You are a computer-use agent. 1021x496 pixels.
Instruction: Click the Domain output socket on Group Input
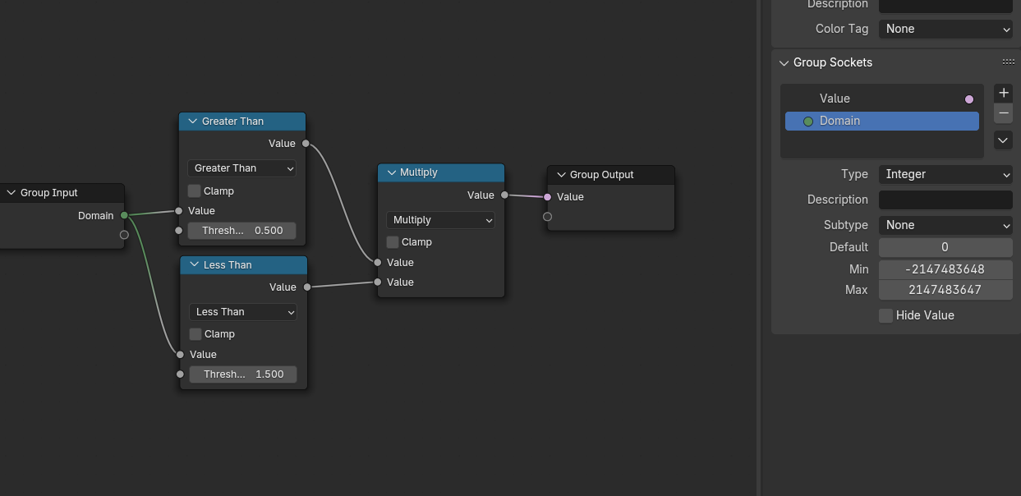pyautogui.click(x=124, y=216)
